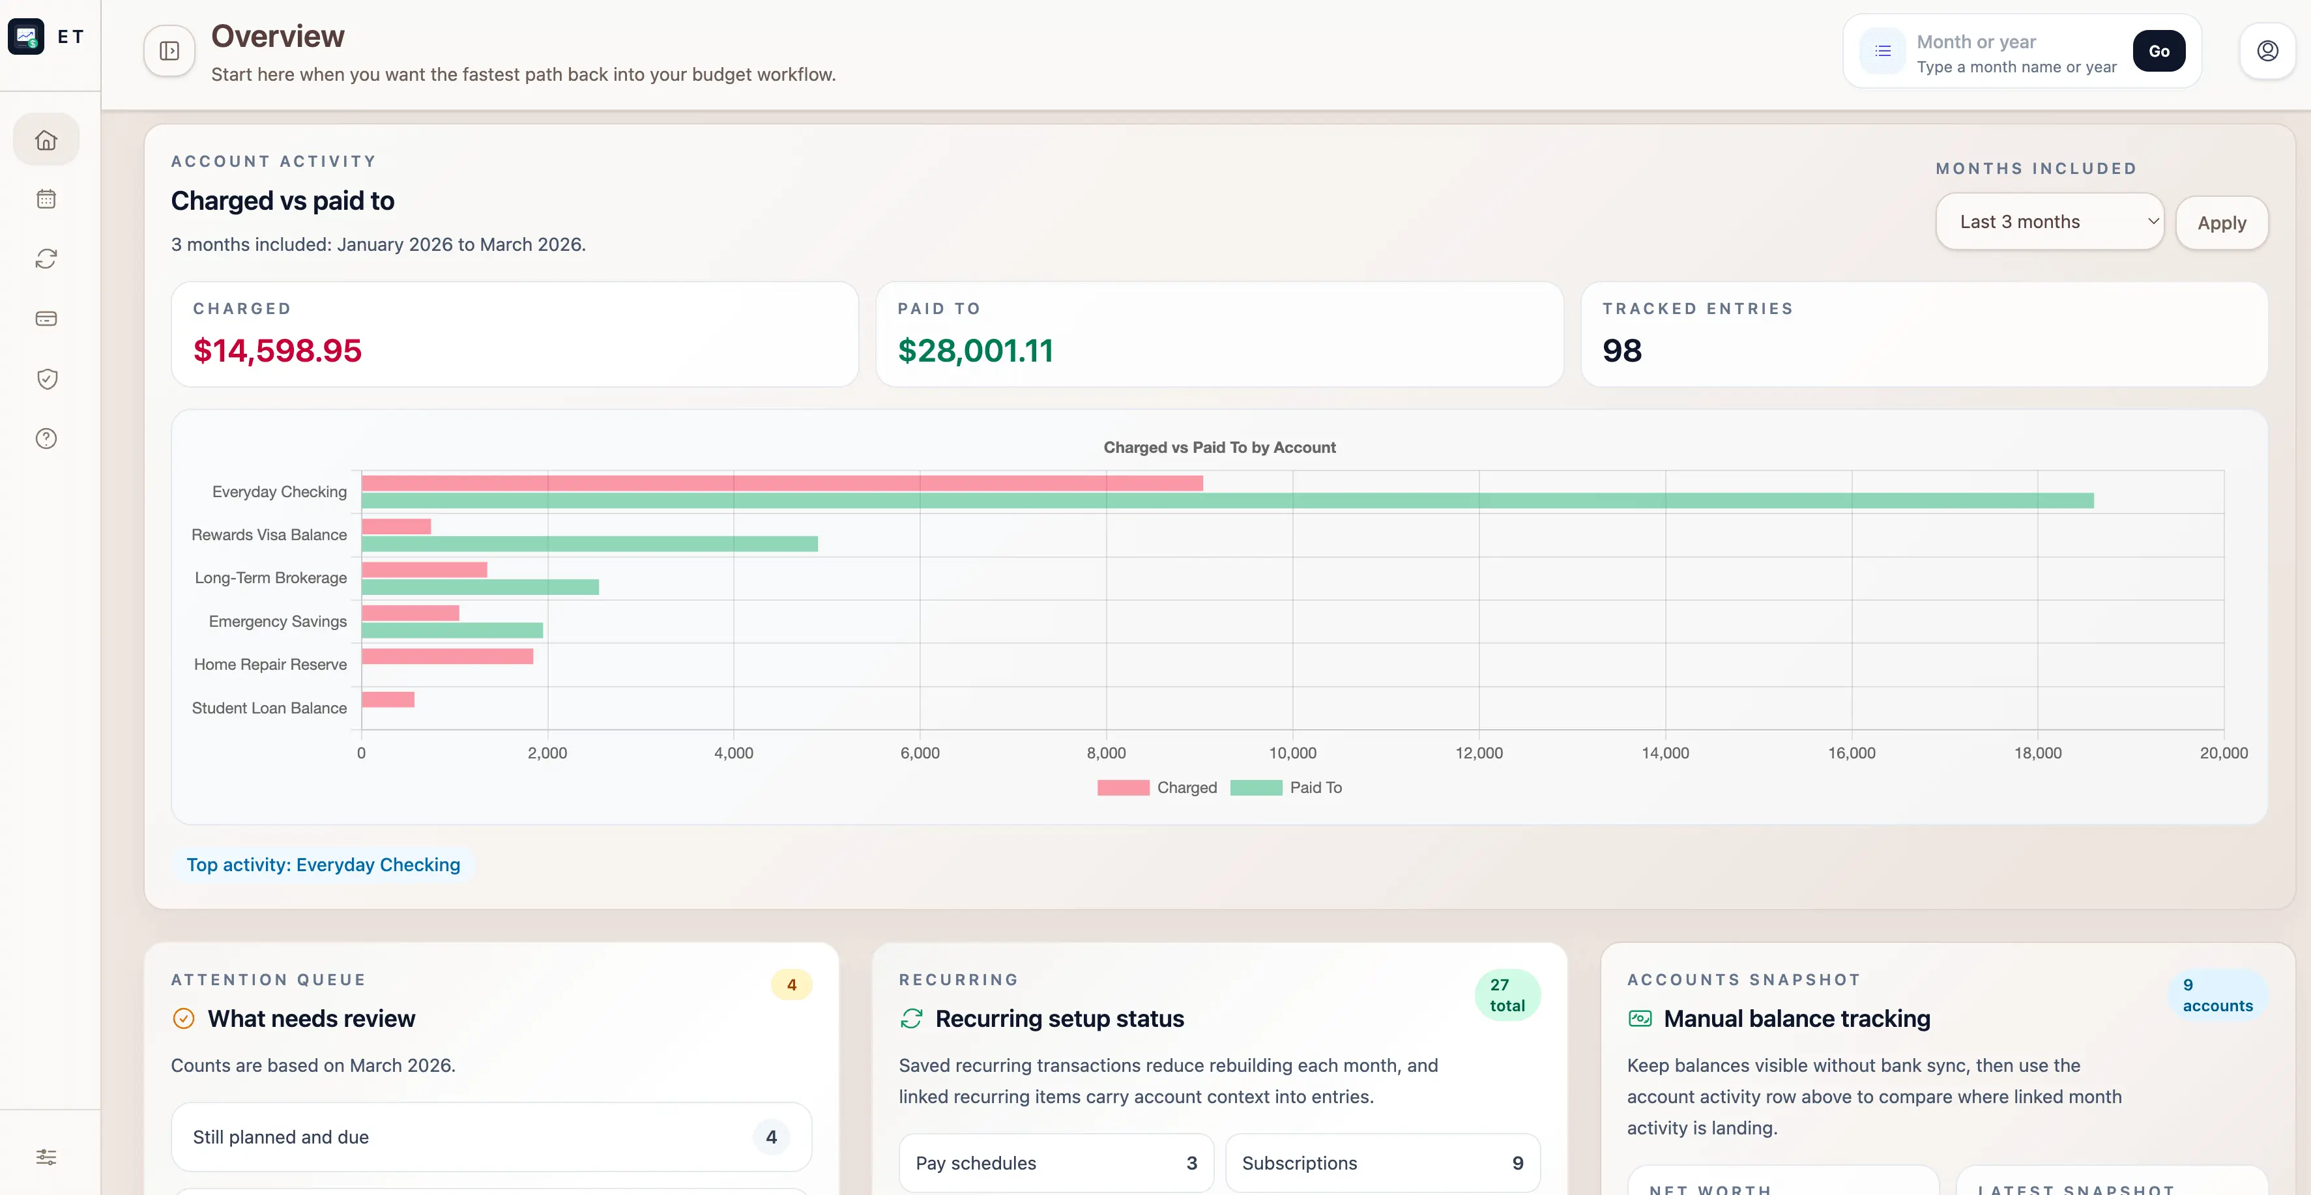The image size is (2311, 1195).
Task: Expand Still planned and due row
Action: pyautogui.click(x=491, y=1137)
